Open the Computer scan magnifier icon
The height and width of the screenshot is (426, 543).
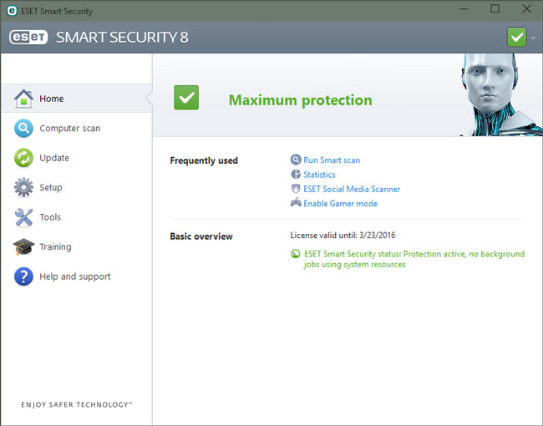[x=23, y=128]
